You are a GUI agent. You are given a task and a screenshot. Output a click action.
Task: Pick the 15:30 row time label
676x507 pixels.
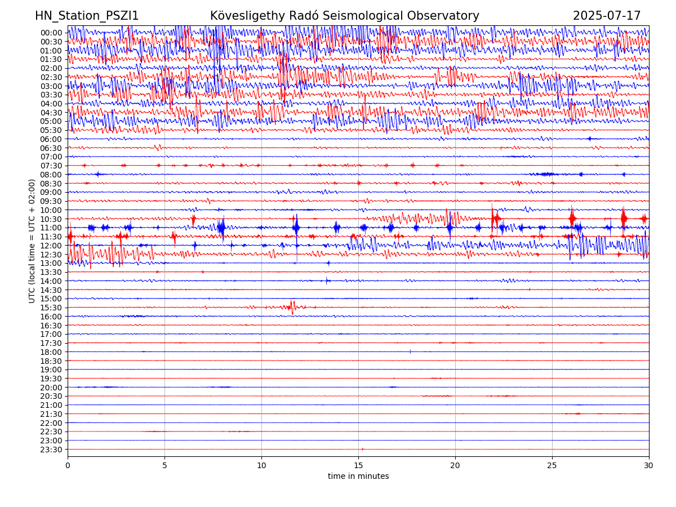point(51,308)
